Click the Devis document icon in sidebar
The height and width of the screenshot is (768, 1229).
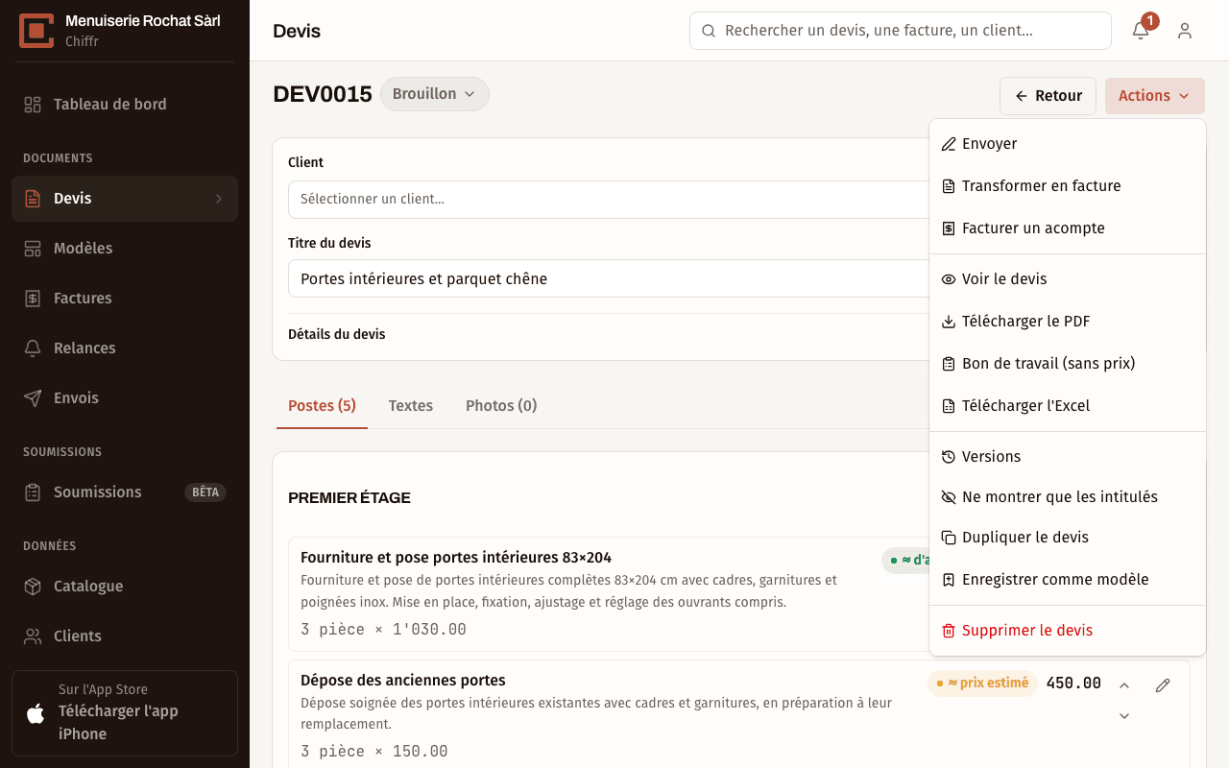click(33, 199)
